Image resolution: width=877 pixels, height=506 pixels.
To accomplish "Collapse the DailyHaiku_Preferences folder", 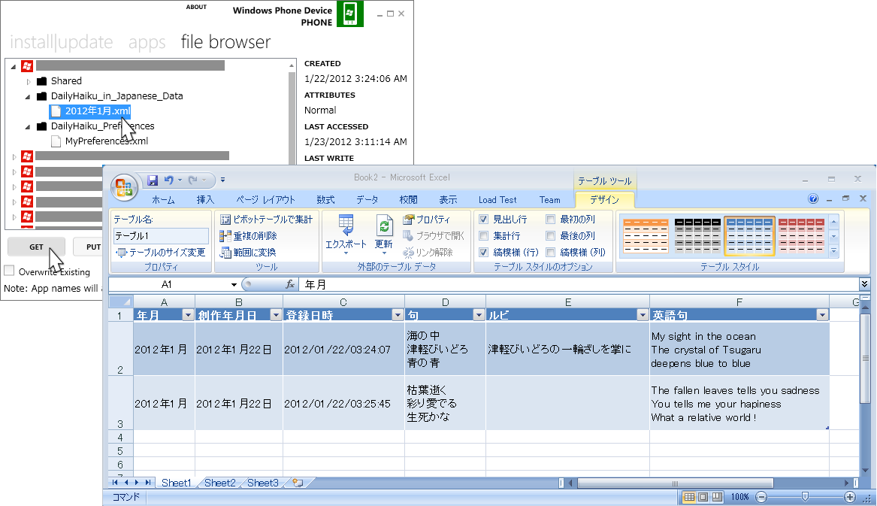I will 28,127.
